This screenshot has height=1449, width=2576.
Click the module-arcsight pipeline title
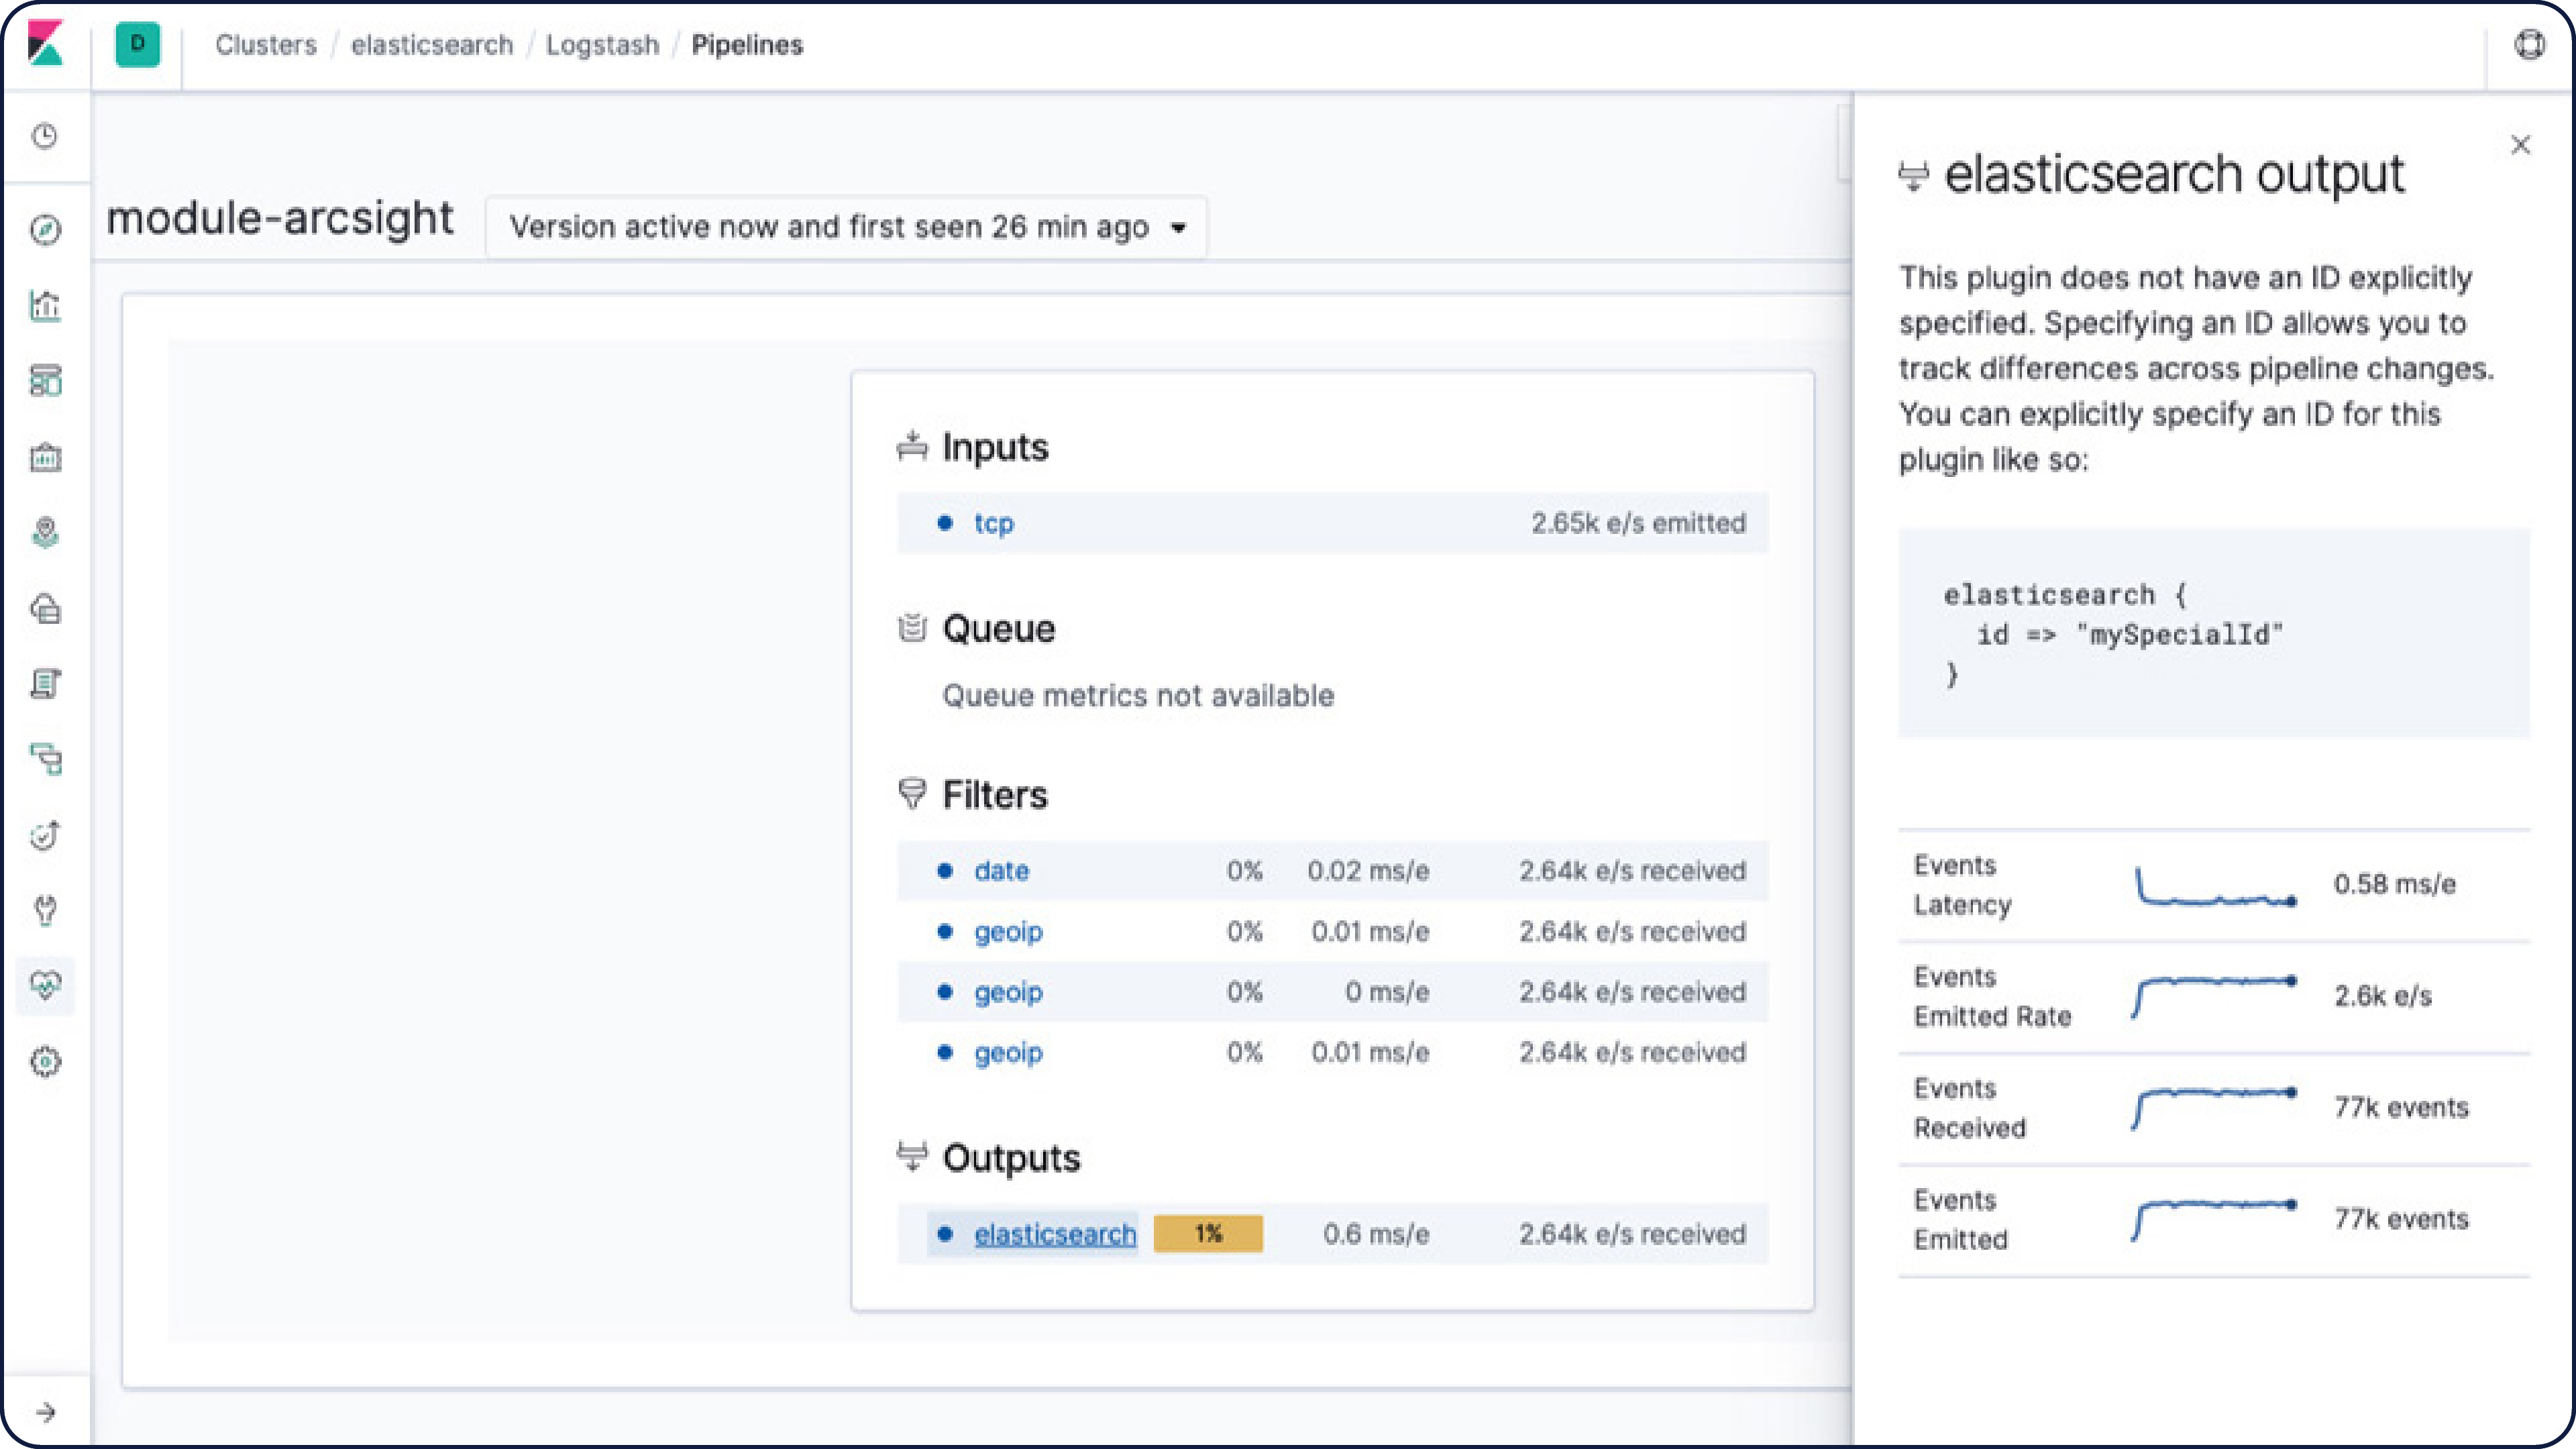280,218
